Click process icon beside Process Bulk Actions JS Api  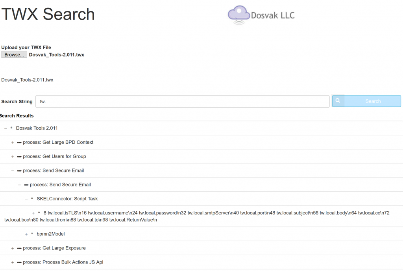click(19, 262)
